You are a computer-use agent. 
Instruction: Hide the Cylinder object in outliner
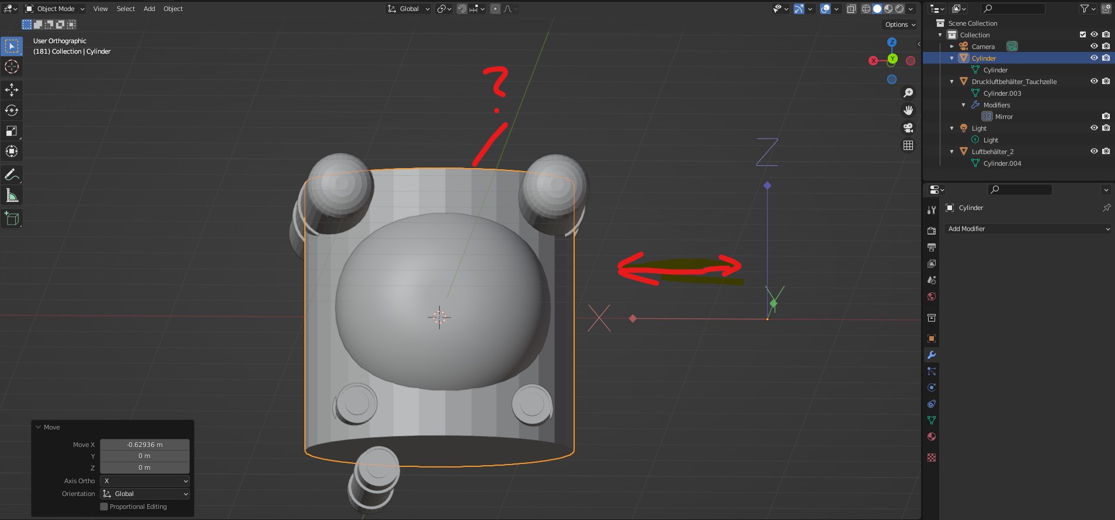1094,58
